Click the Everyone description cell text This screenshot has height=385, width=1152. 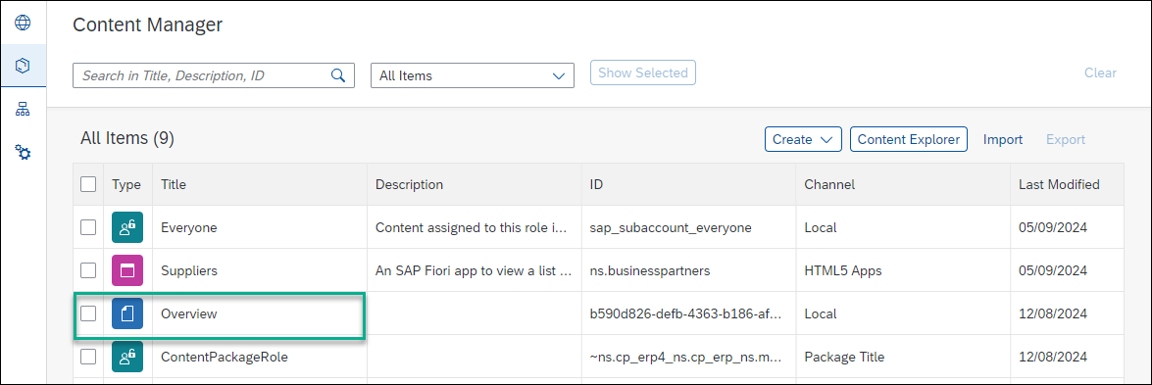click(x=471, y=227)
